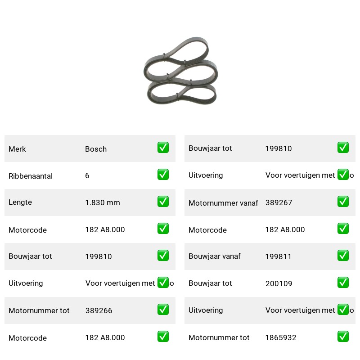Select the 389266 engine number value
The image size is (360, 360).
tap(99, 310)
